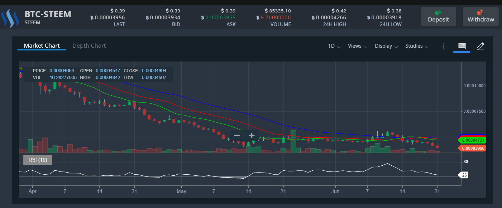502x208 pixels.
Task: Click the VOLUME value 8.70000000
Action: pos(274,18)
